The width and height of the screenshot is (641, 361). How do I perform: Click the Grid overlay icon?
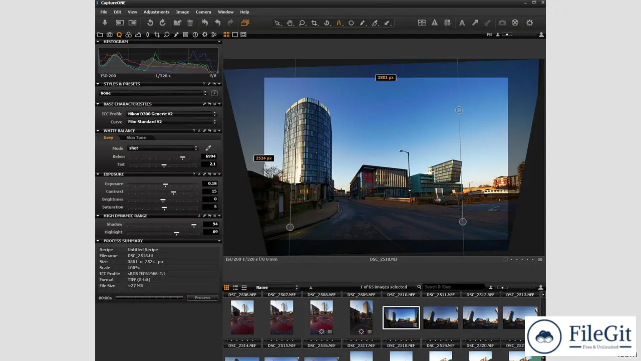tap(448, 23)
